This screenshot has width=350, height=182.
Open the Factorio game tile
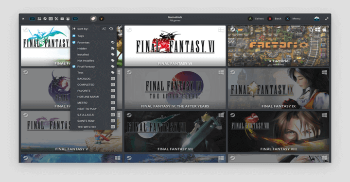click(x=279, y=46)
